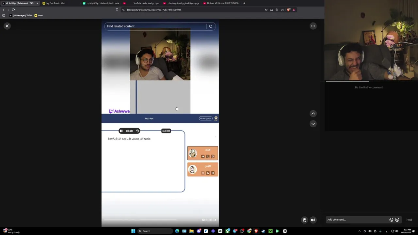Open Brave browser from the taskbar
The width and height of the screenshot is (418, 235).
tap(256, 231)
